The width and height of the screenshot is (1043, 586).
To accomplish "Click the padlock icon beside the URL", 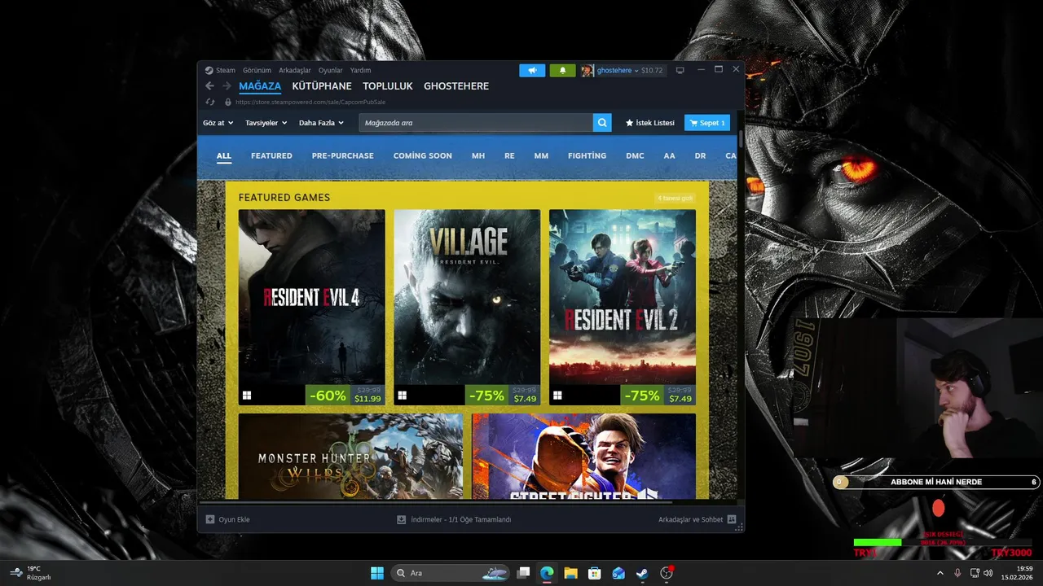I will click(x=227, y=103).
